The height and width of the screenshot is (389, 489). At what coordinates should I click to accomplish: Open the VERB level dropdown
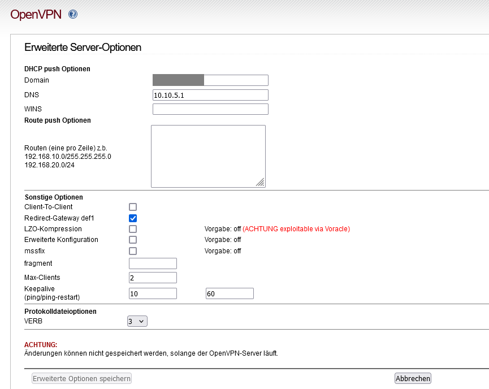(x=137, y=321)
